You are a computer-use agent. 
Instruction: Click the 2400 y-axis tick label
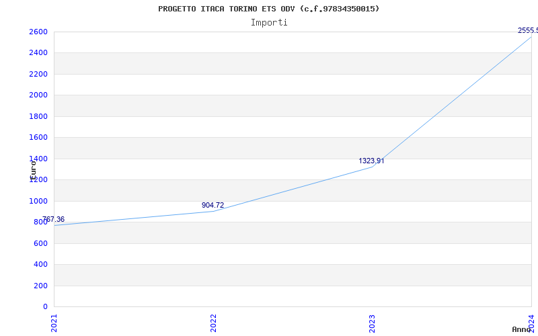[x=38, y=53]
